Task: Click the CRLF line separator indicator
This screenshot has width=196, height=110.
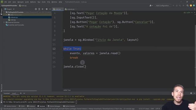Action: click(152, 109)
